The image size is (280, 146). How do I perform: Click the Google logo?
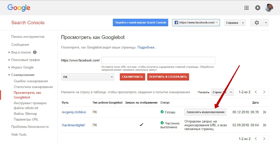point(19,8)
